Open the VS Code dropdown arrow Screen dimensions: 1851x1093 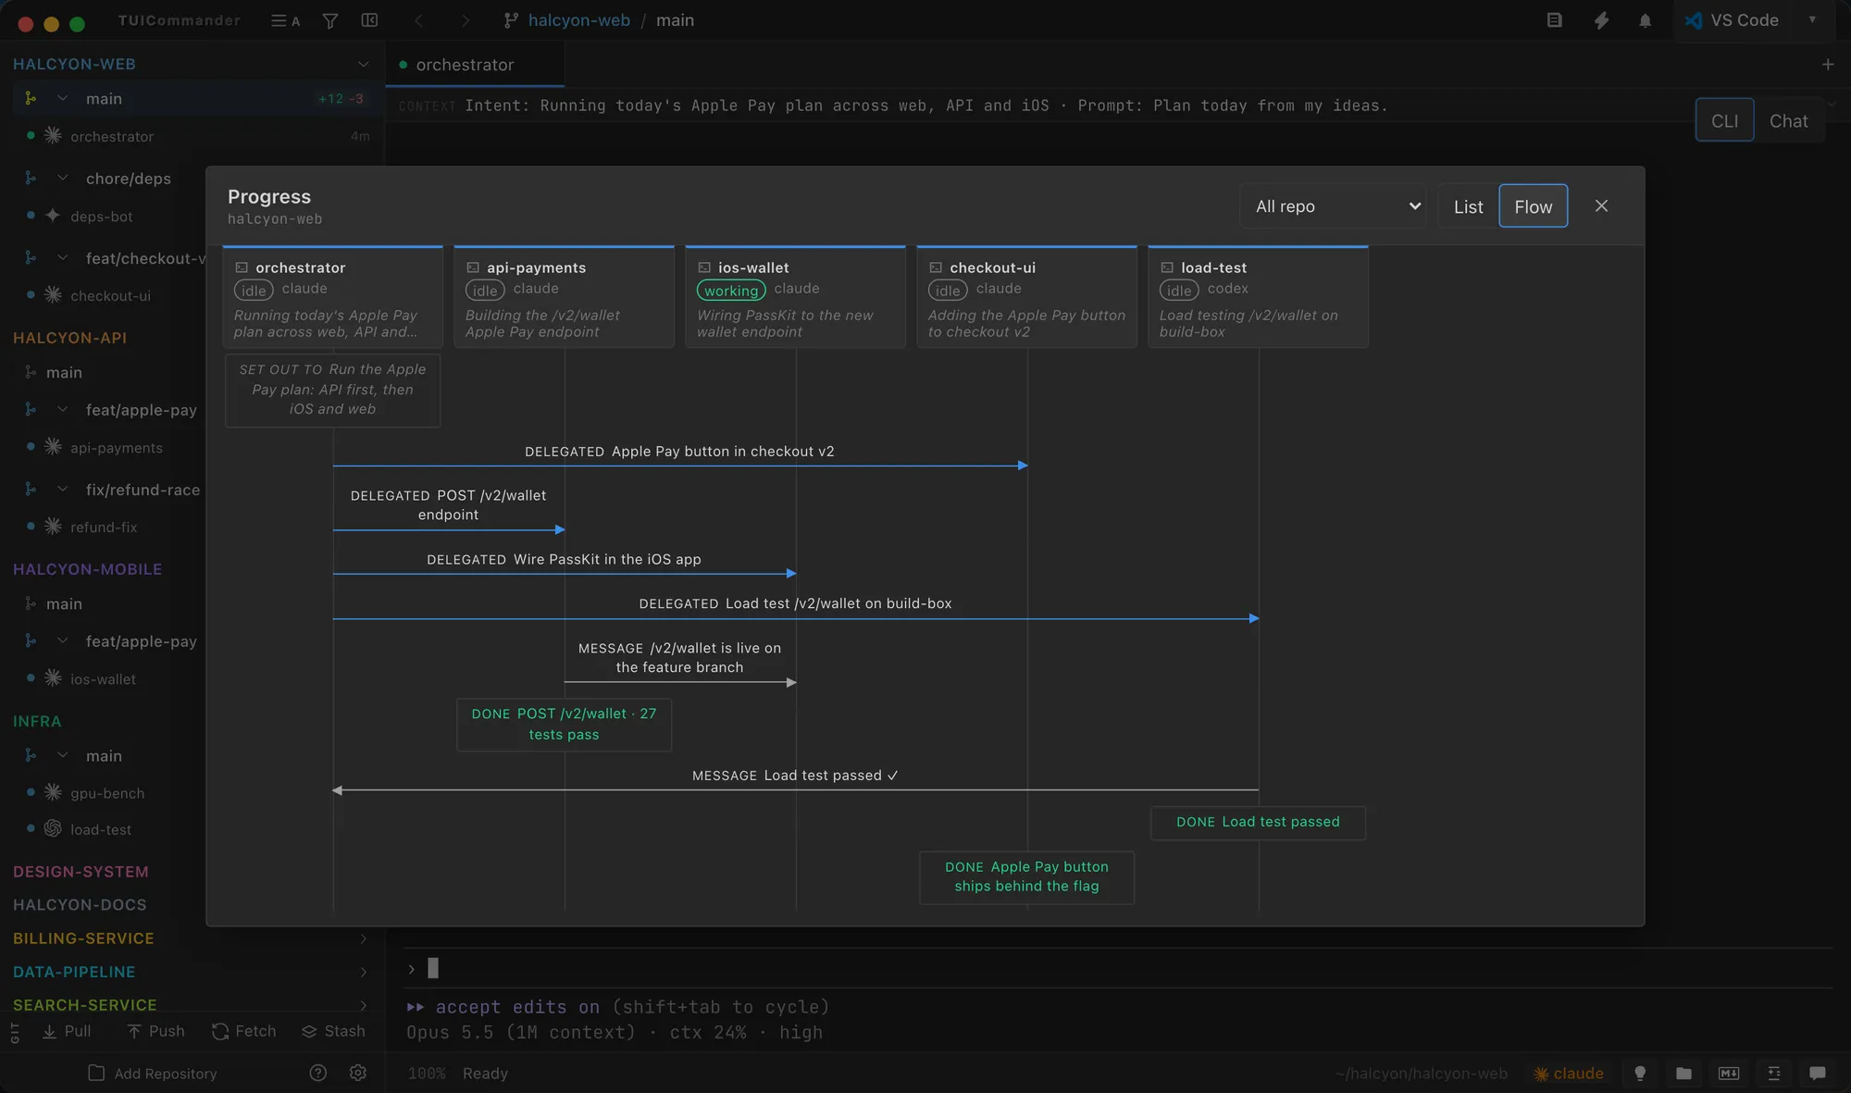[1812, 19]
